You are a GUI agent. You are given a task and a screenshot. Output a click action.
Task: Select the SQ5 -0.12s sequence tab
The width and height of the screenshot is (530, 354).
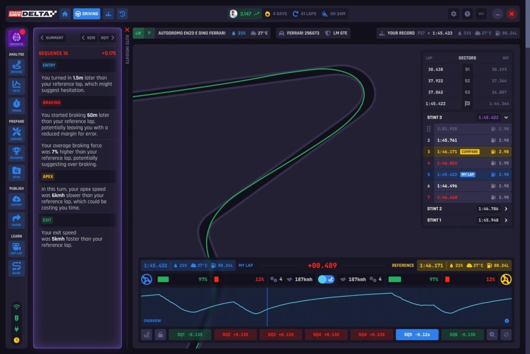pos(417,335)
